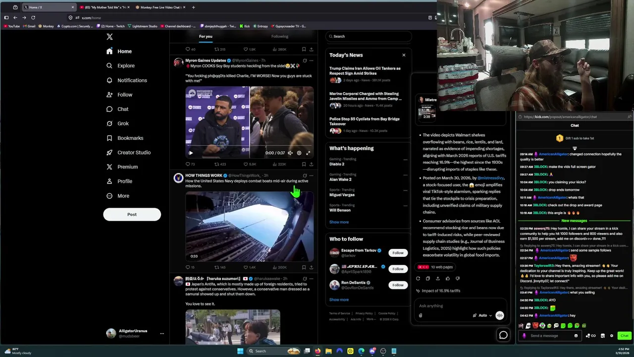Follow Ron DeSantis
The height and width of the screenshot is (357, 634).
(398, 285)
